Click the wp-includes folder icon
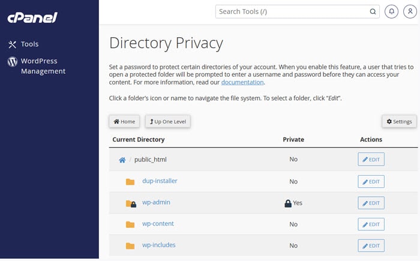Viewport: 420px width, 261px height. click(130, 246)
